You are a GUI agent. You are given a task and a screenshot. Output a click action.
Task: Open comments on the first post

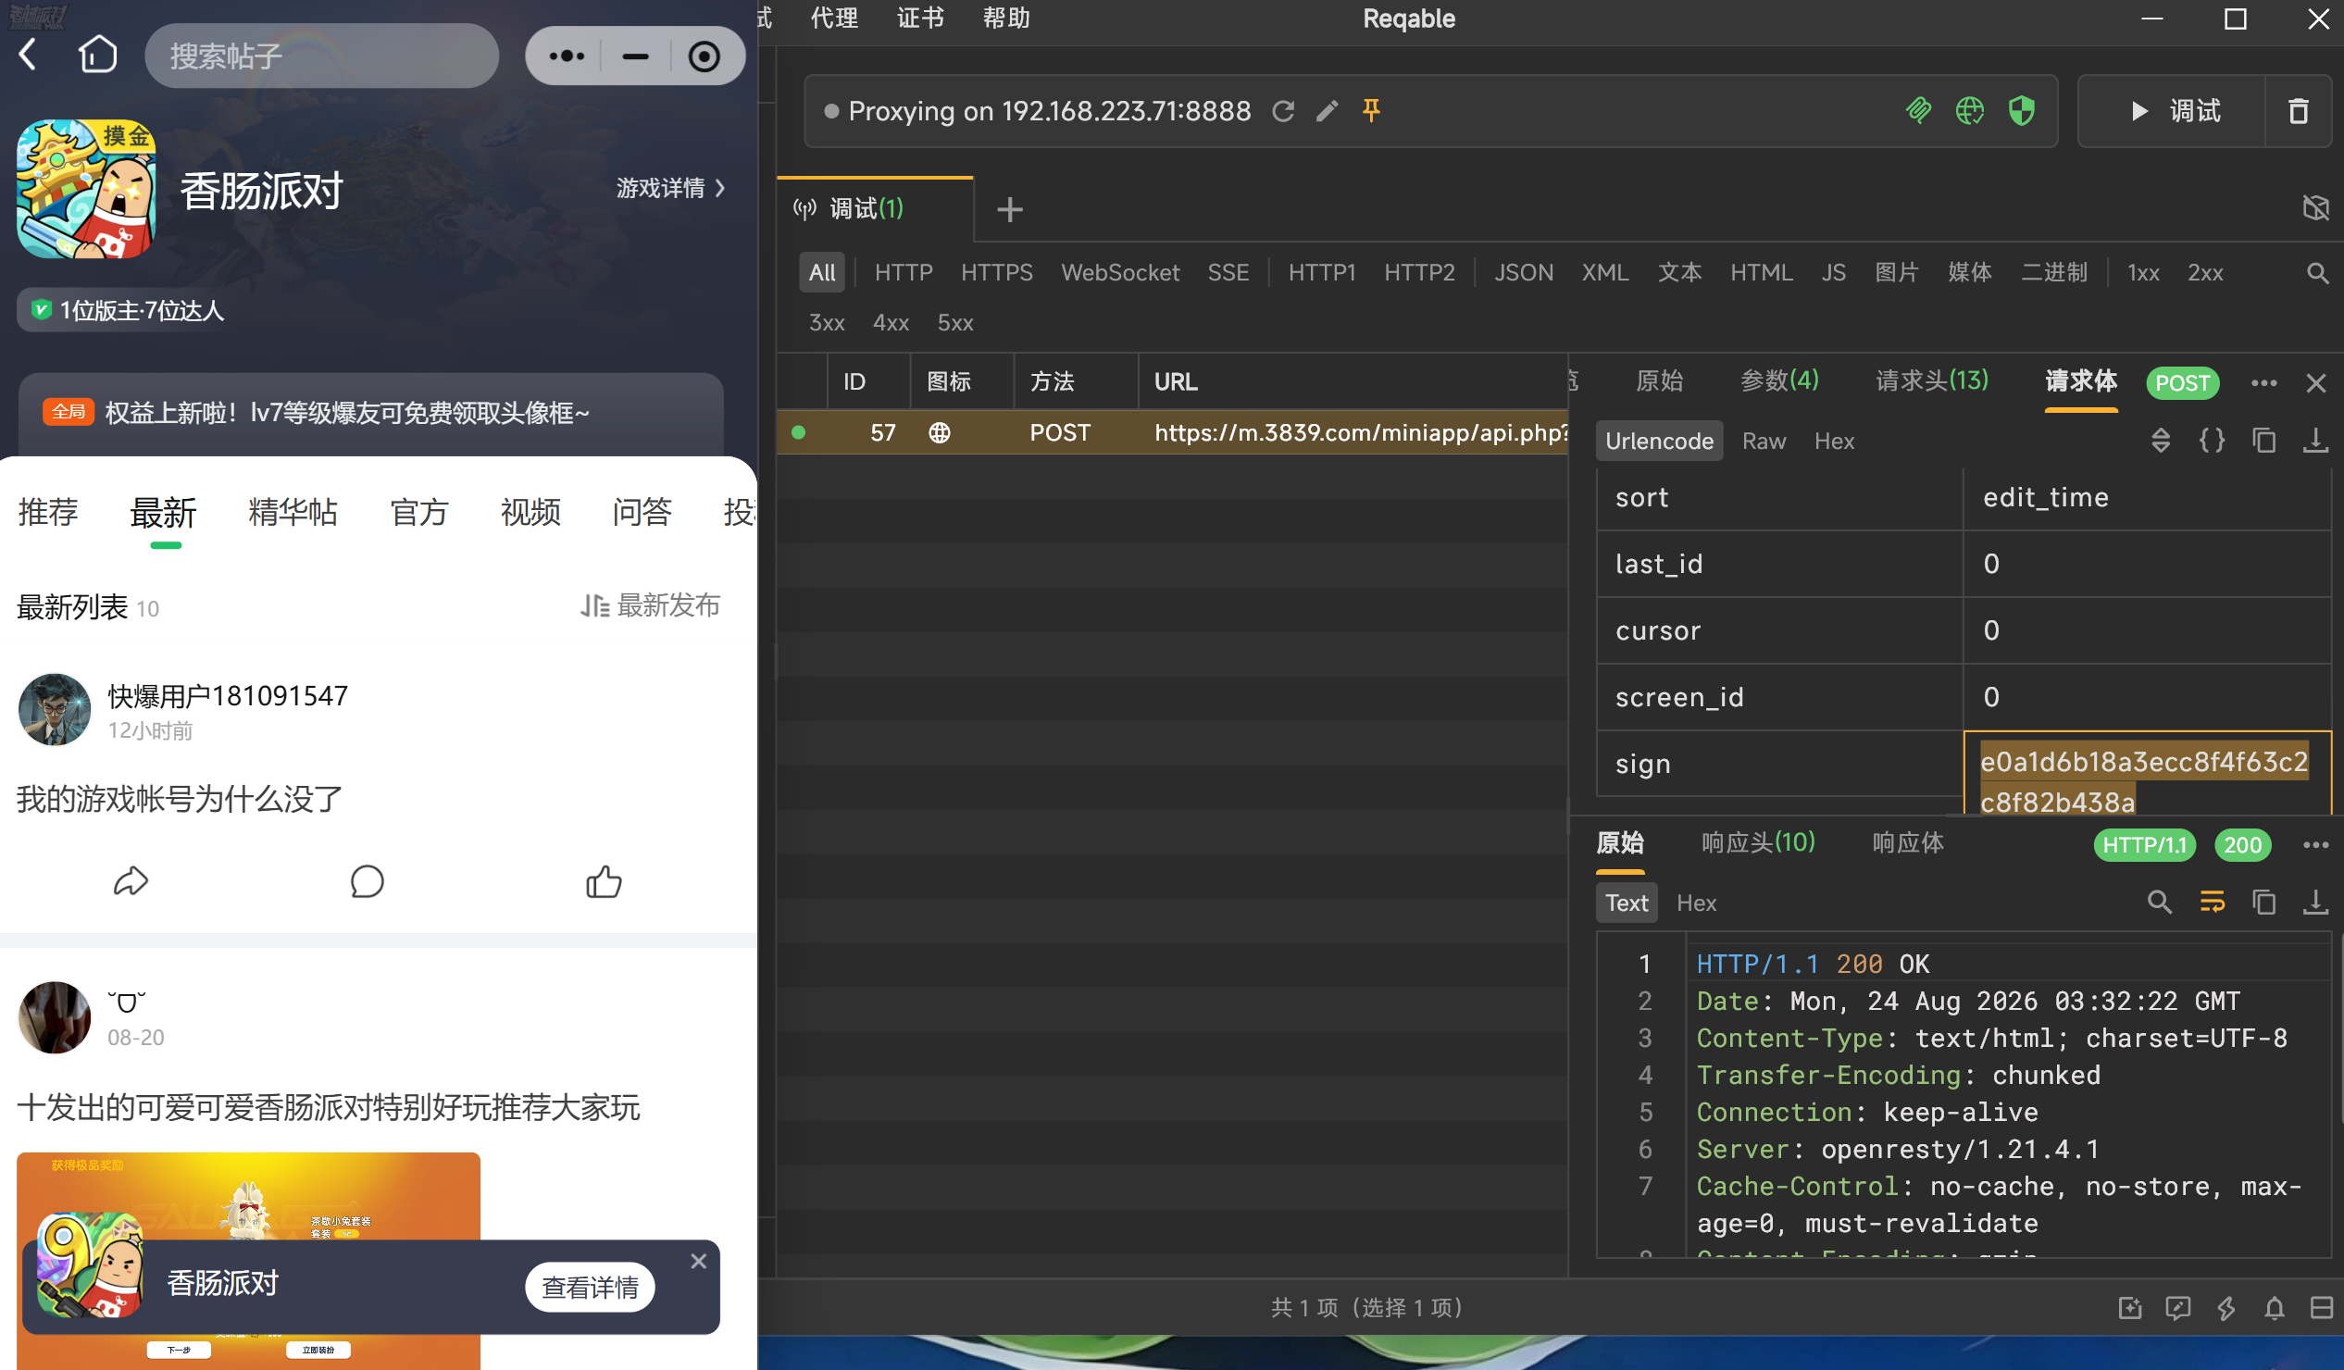[x=368, y=881]
